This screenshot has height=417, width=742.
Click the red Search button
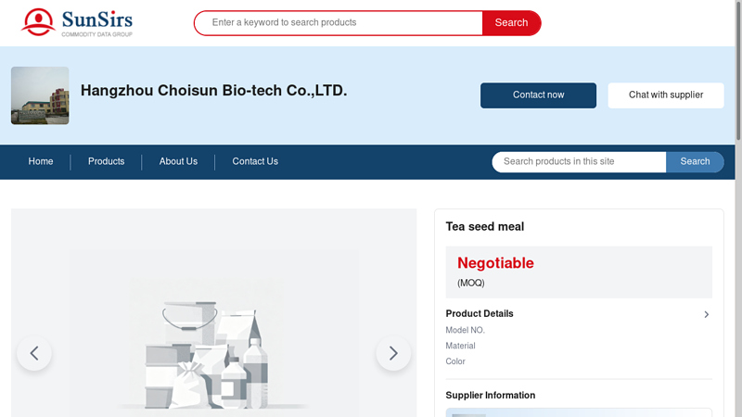(x=511, y=23)
